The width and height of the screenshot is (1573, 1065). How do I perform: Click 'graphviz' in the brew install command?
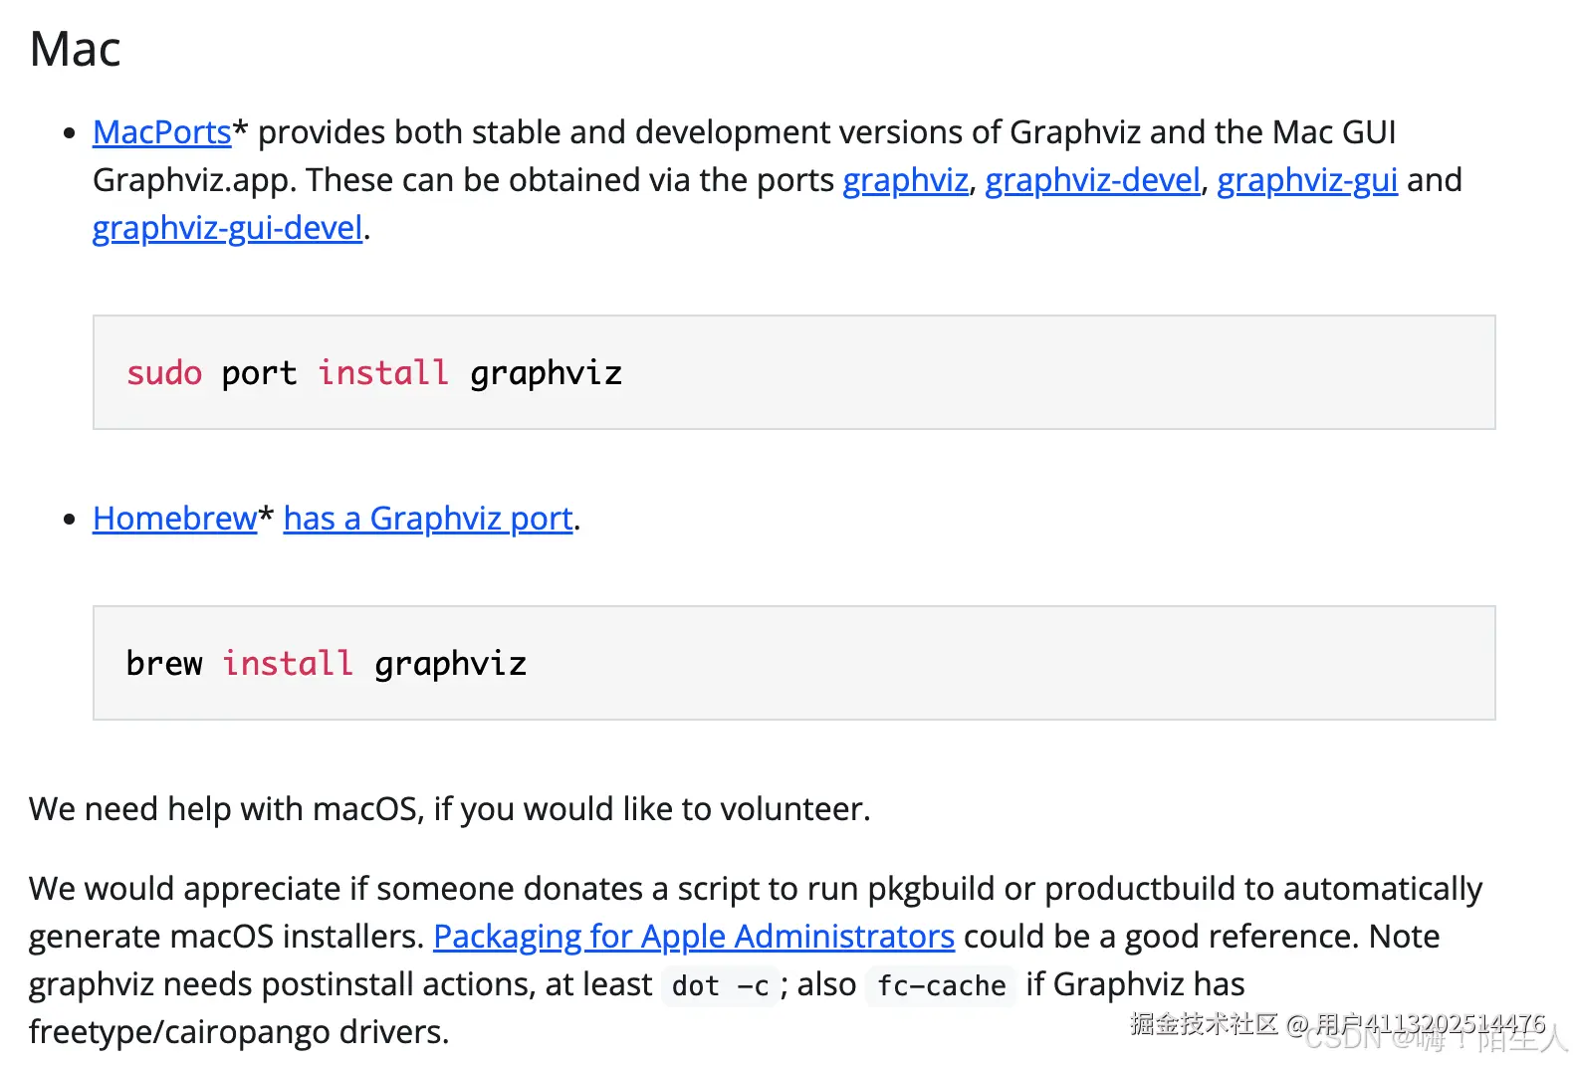click(450, 664)
